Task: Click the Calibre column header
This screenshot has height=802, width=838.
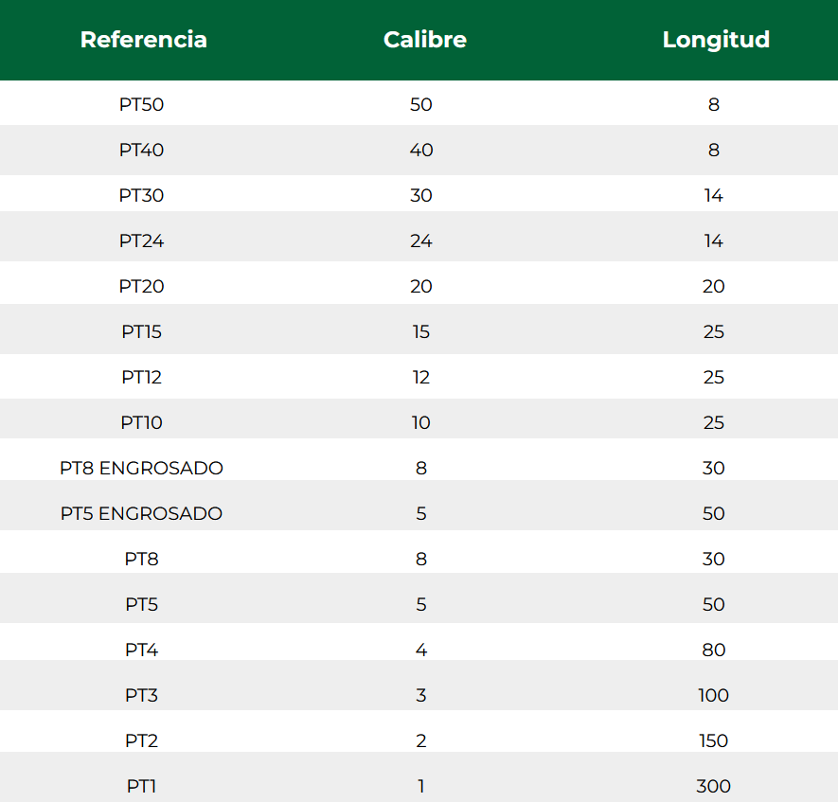Action: click(424, 40)
